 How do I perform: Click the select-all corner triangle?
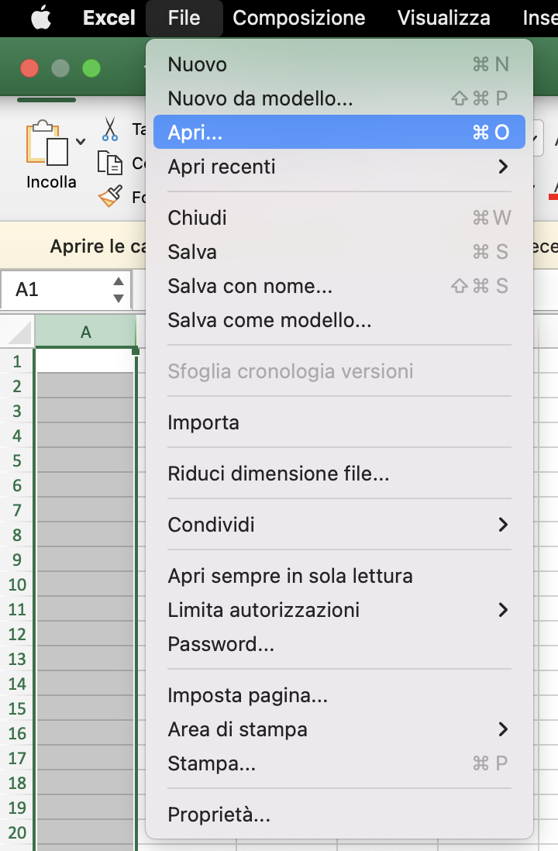18,332
